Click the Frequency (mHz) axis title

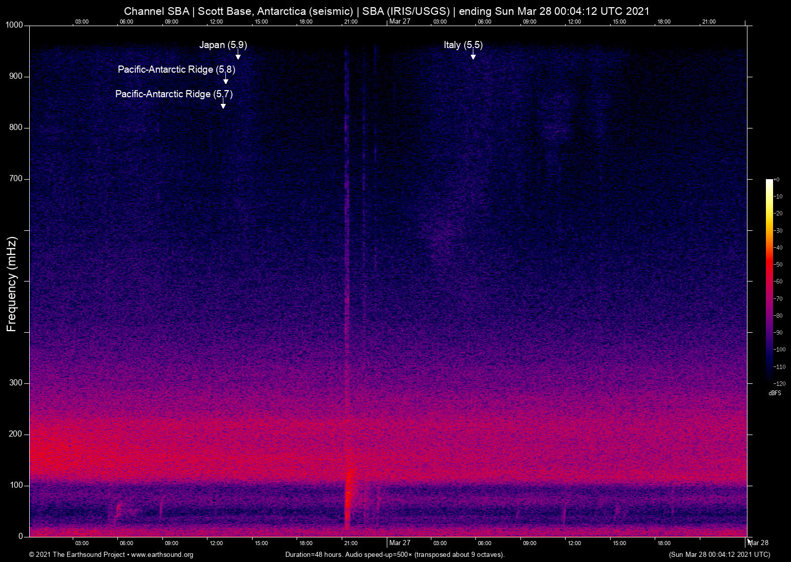(11, 284)
